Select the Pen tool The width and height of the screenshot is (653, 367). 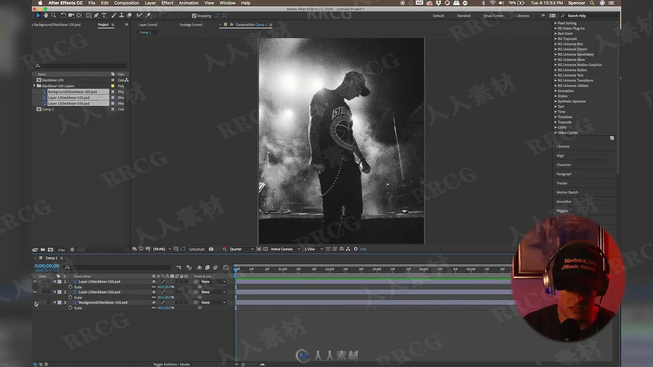[x=97, y=15]
